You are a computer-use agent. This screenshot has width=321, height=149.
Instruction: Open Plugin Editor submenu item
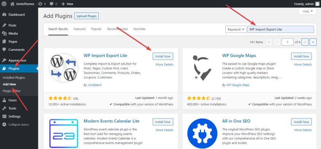pyautogui.click(x=12, y=91)
